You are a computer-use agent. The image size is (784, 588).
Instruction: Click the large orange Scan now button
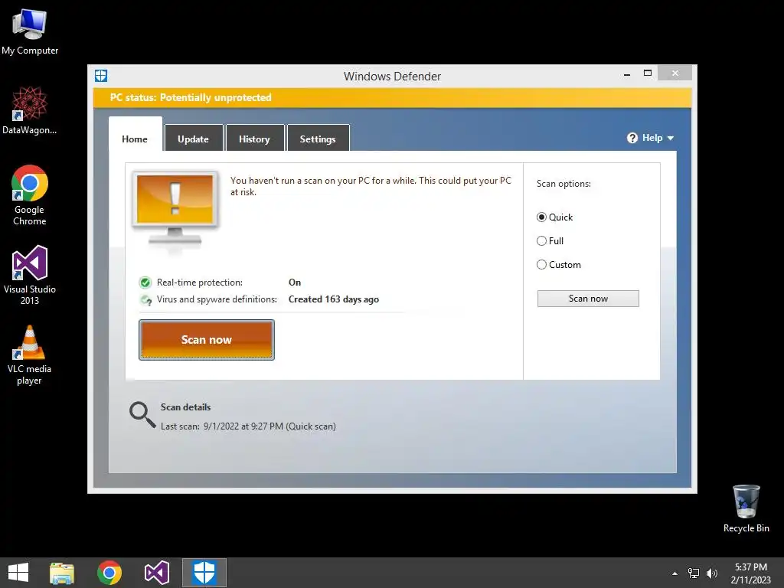click(x=207, y=340)
